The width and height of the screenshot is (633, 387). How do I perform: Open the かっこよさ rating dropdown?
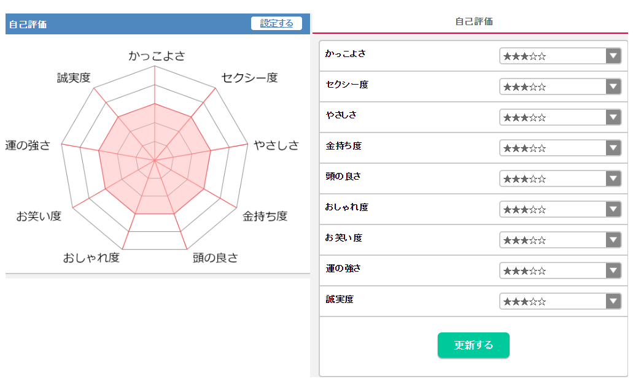pyautogui.click(x=559, y=56)
